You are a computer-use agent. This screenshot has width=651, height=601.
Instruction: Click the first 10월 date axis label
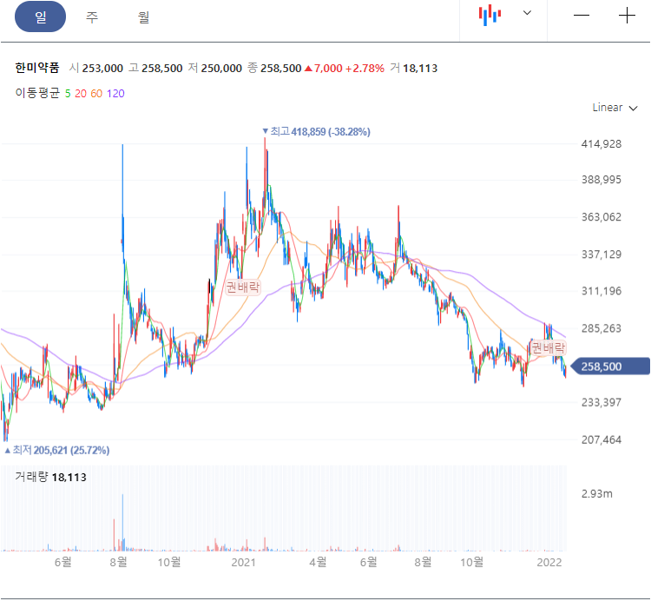[169, 563]
